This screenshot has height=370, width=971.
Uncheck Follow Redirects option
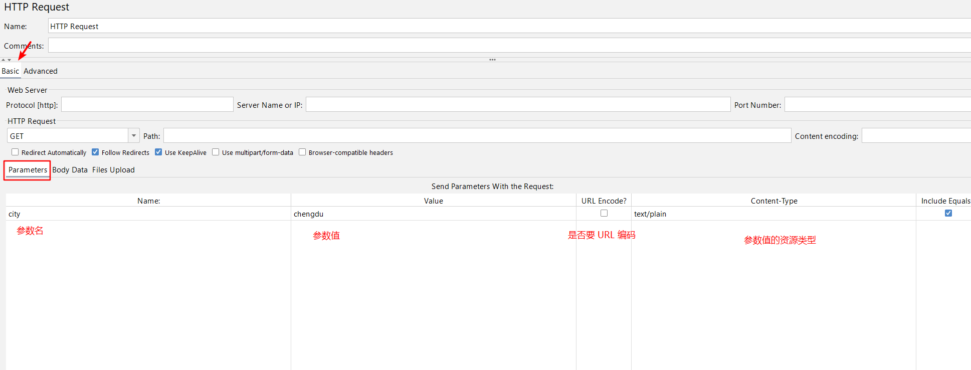pos(95,152)
